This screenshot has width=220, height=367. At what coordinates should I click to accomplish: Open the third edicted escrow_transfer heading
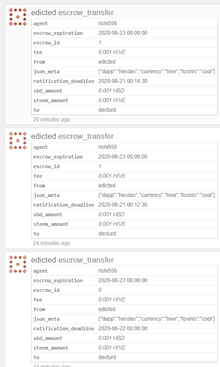click(x=72, y=260)
